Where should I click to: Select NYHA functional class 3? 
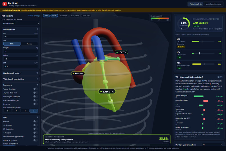[x=34, y=111]
